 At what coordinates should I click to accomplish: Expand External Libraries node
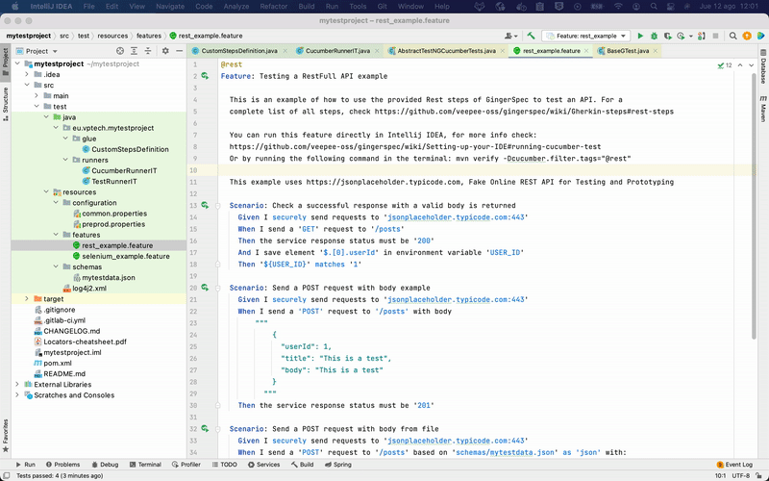coord(17,384)
